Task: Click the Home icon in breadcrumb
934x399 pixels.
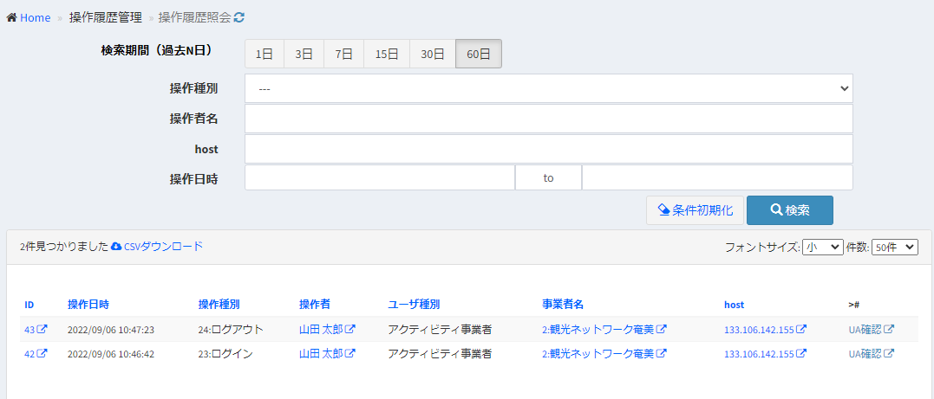Action: (x=11, y=18)
